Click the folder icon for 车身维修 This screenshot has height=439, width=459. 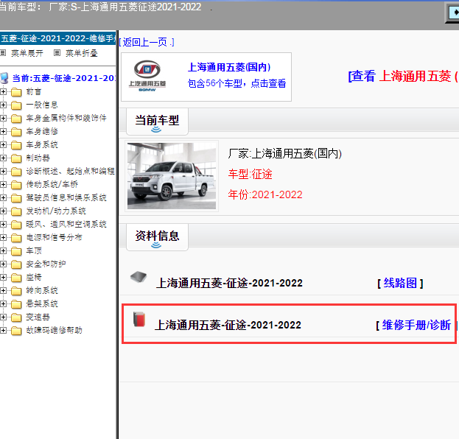tap(16, 132)
